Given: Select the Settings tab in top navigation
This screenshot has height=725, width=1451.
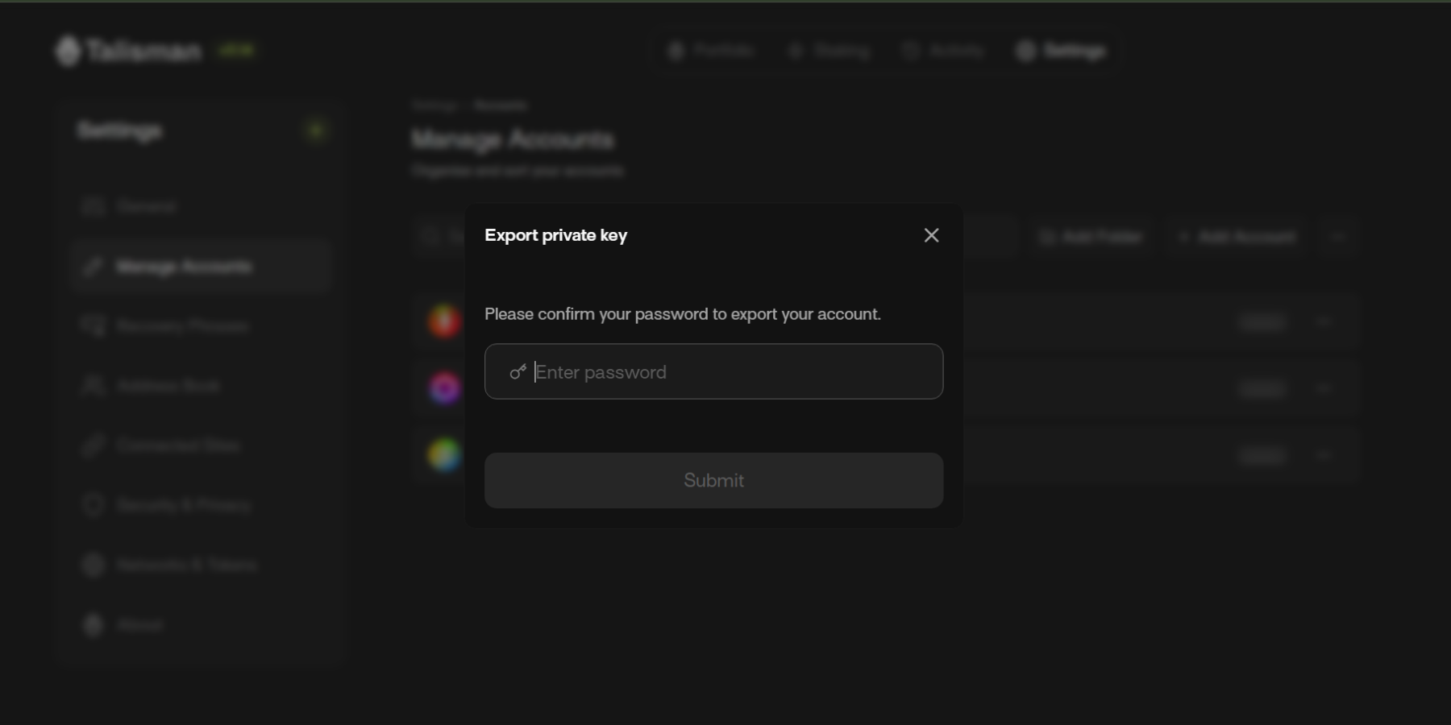Looking at the screenshot, I should point(1062,51).
